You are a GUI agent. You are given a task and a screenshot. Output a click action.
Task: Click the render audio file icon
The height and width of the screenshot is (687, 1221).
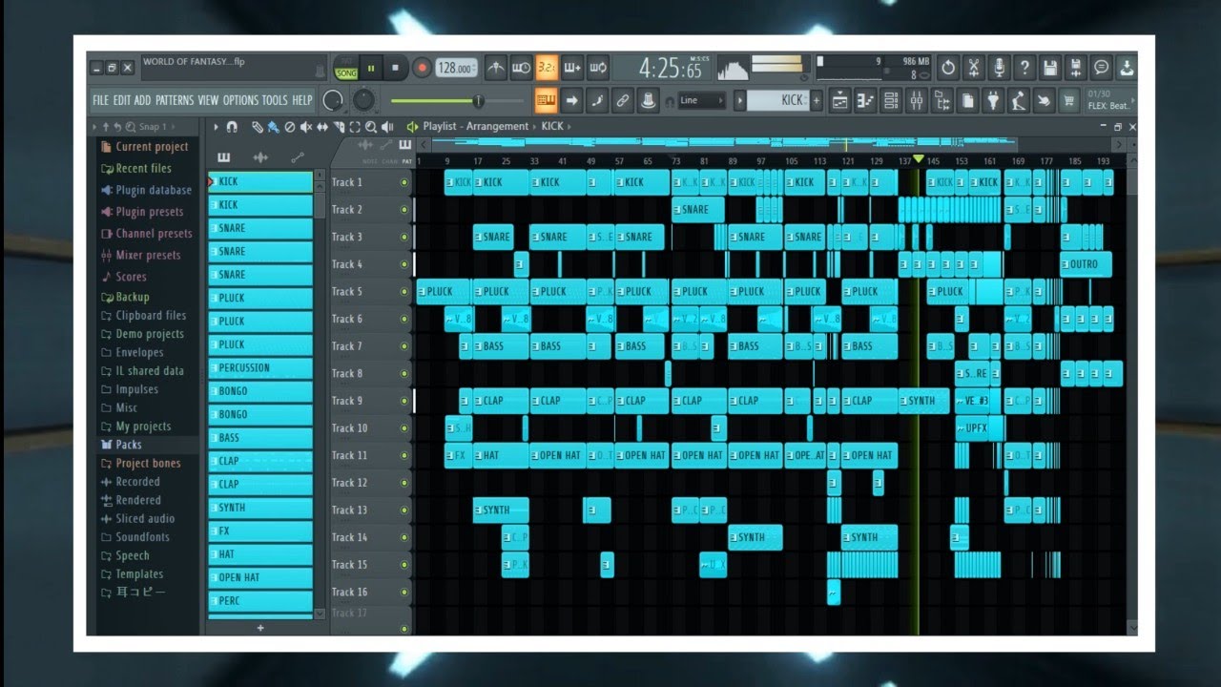click(x=1076, y=68)
